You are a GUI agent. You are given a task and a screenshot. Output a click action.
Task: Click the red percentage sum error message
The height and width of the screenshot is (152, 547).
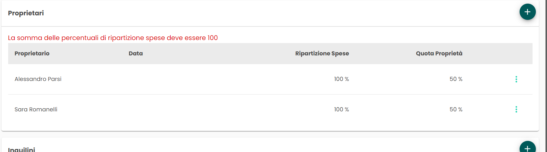pyautogui.click(x=113, y=38)
